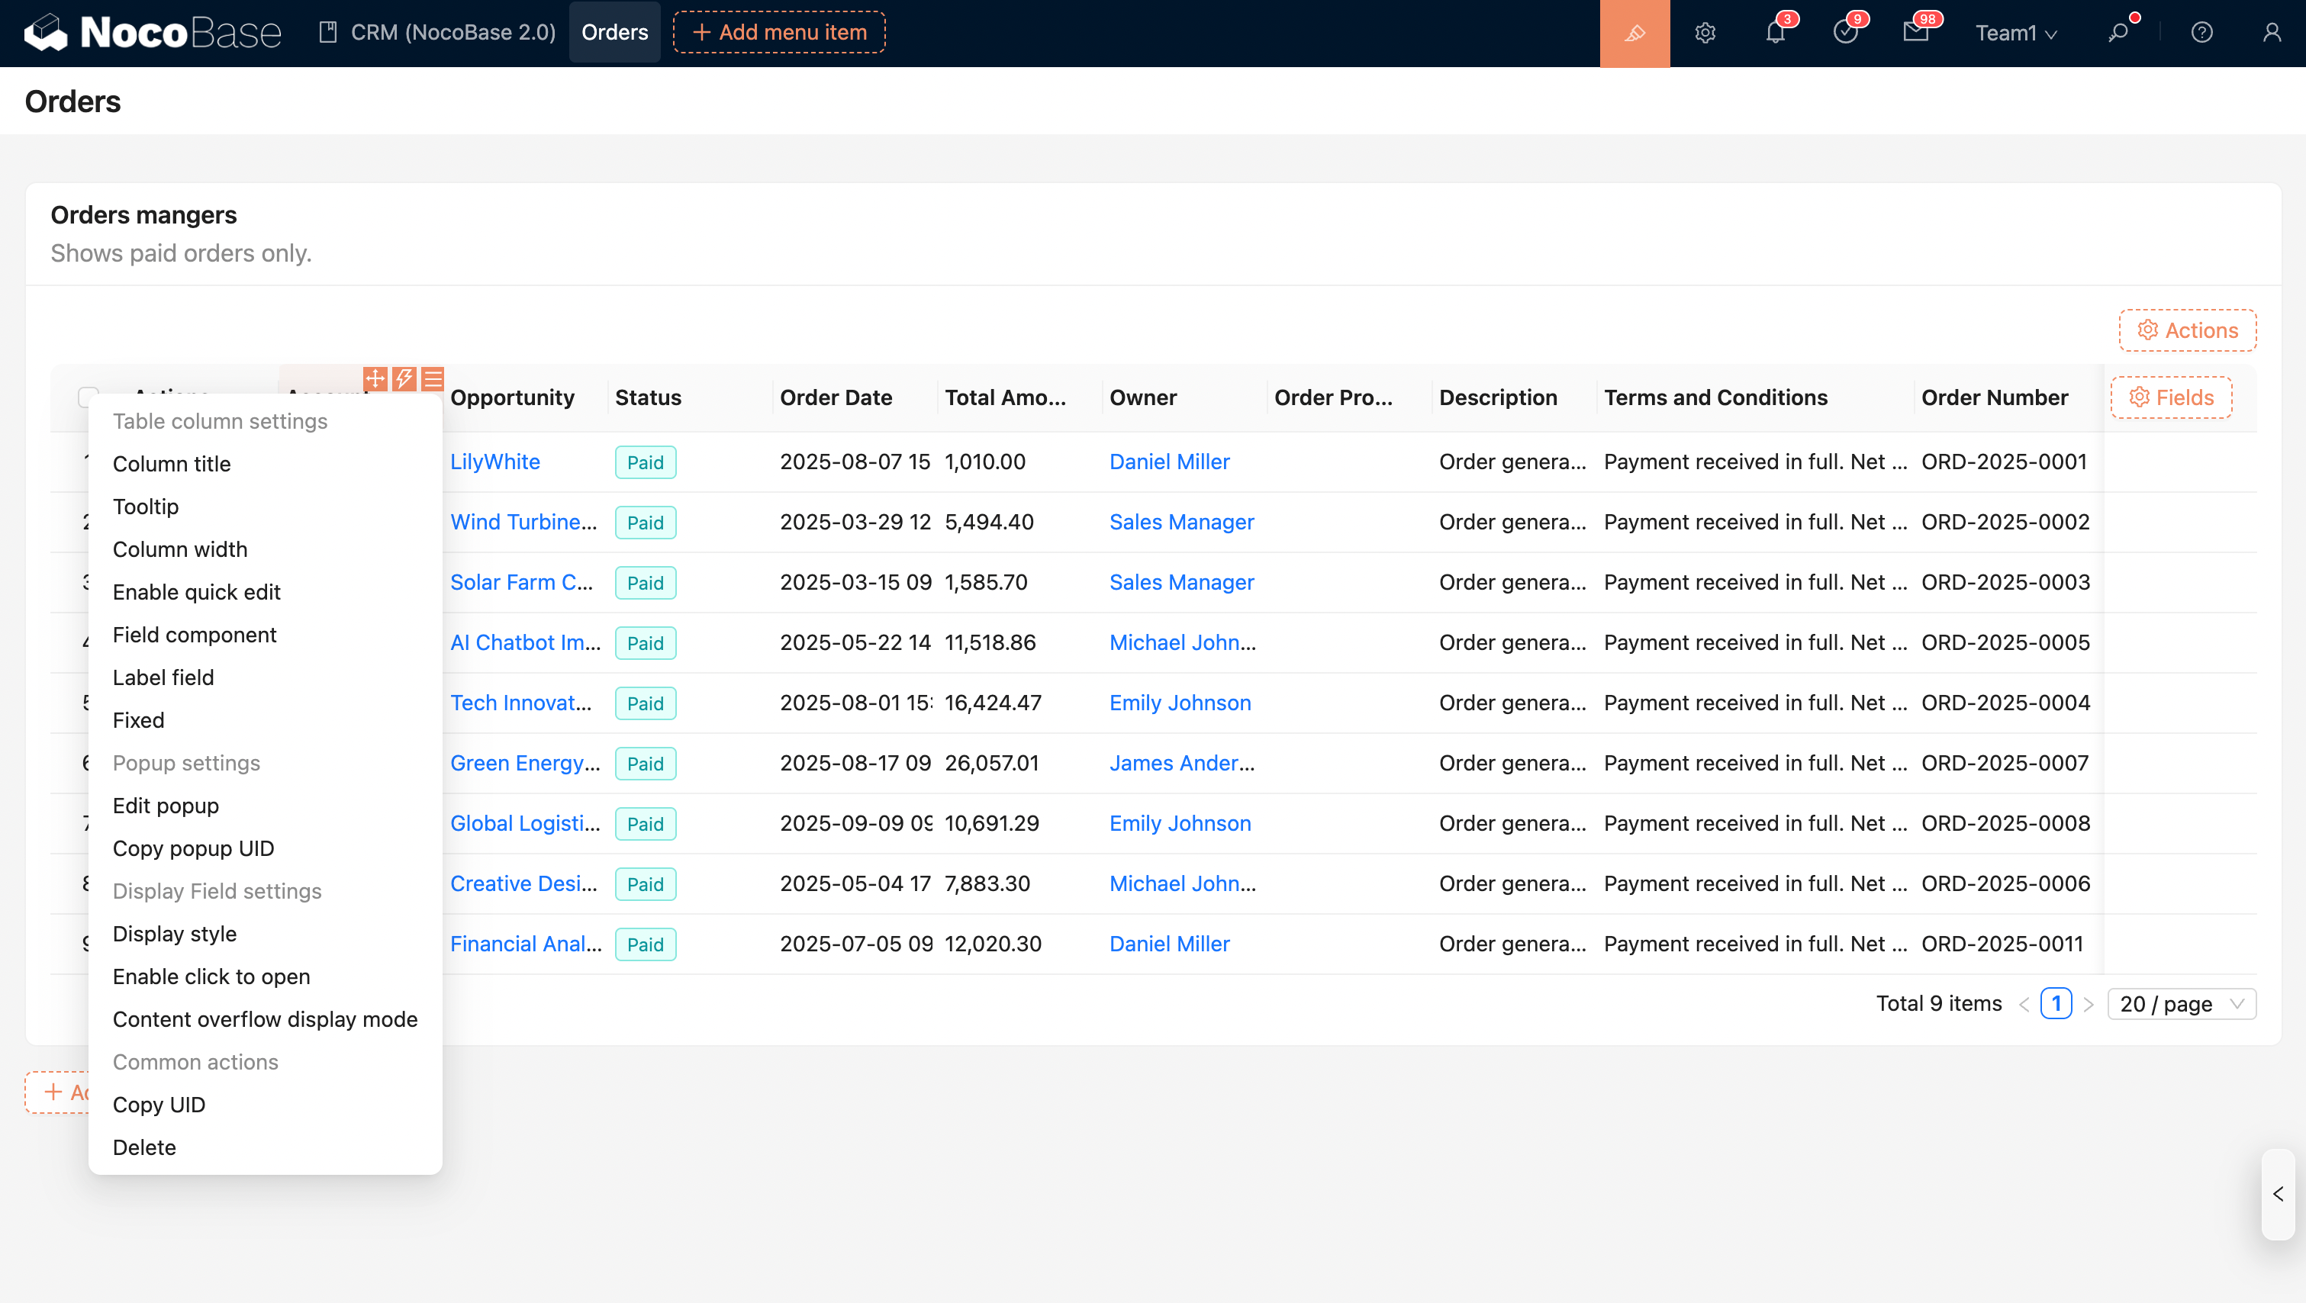Viewport: 2306px width, 1303px height.
Task: Select Delete from column menu
Action: click(x=144, y=1147)
